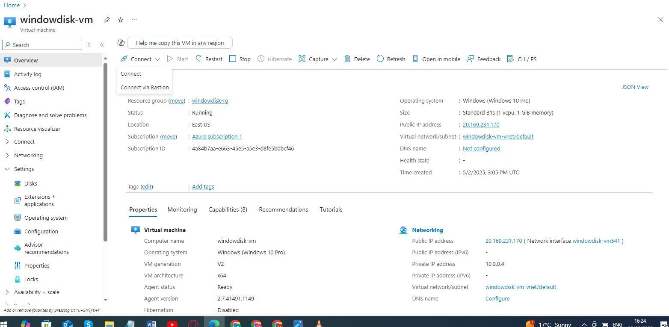Close the virtual machine blade
This screenshot has height=327, width=669.
(x=660, y=20)
